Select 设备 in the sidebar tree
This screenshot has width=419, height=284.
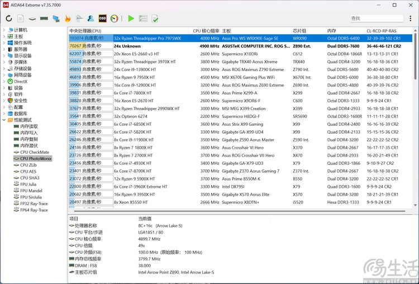[16, 88]
